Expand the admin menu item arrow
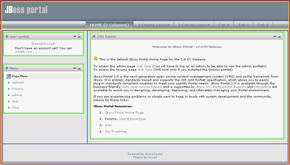Viewport: 290px width, 165px height. click(x=9, y=95)
